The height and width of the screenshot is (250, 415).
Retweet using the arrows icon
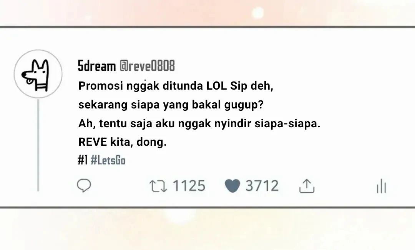click(158, 186)
